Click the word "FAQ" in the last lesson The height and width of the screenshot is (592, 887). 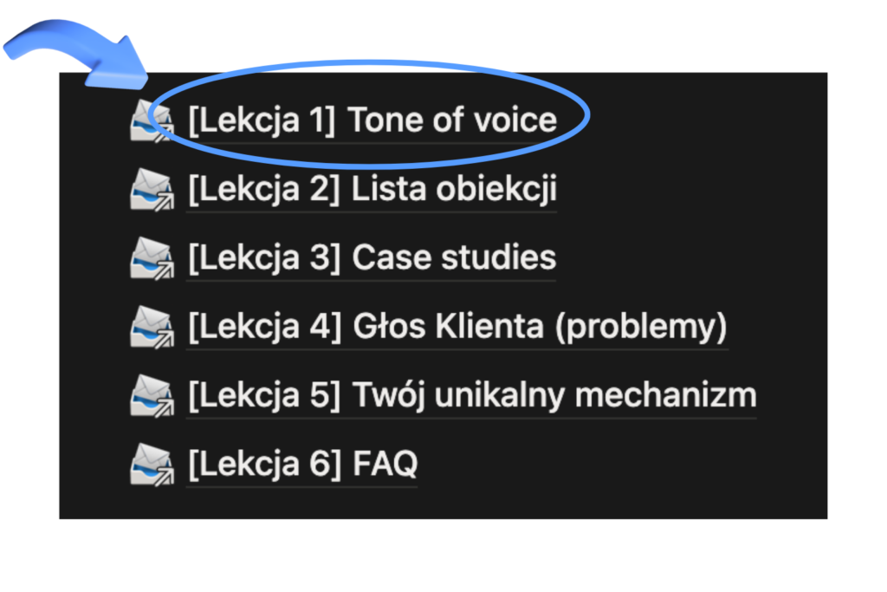pos(385,465)
